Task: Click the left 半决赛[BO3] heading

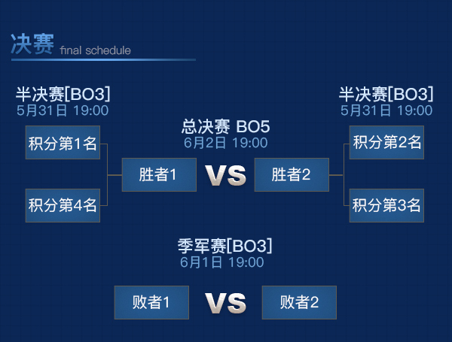Action: [x=63, y=94]
